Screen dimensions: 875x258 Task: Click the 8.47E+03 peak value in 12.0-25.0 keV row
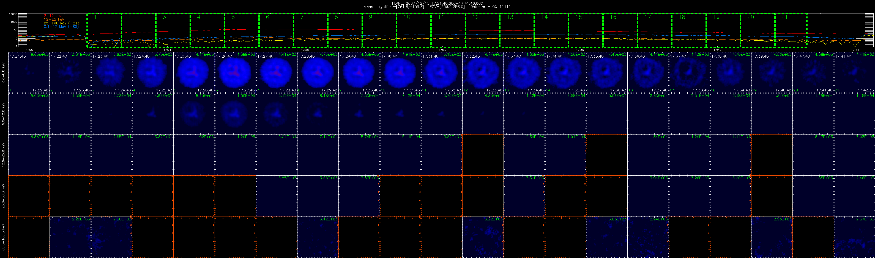[824, 137]
